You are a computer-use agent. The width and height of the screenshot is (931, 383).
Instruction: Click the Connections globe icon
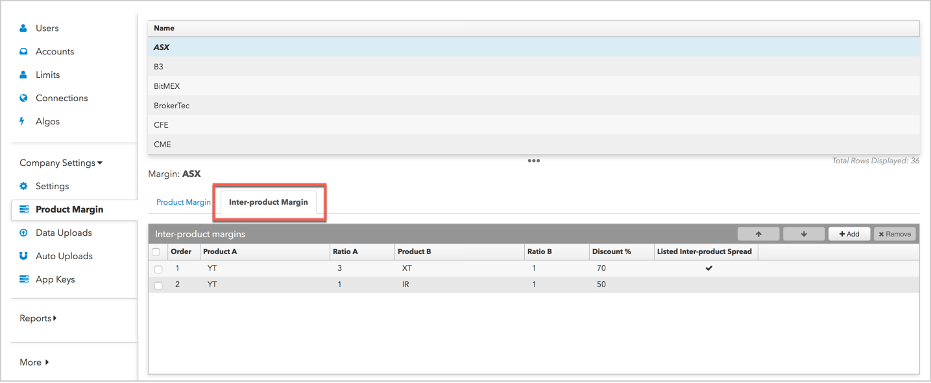click(23, 99)
